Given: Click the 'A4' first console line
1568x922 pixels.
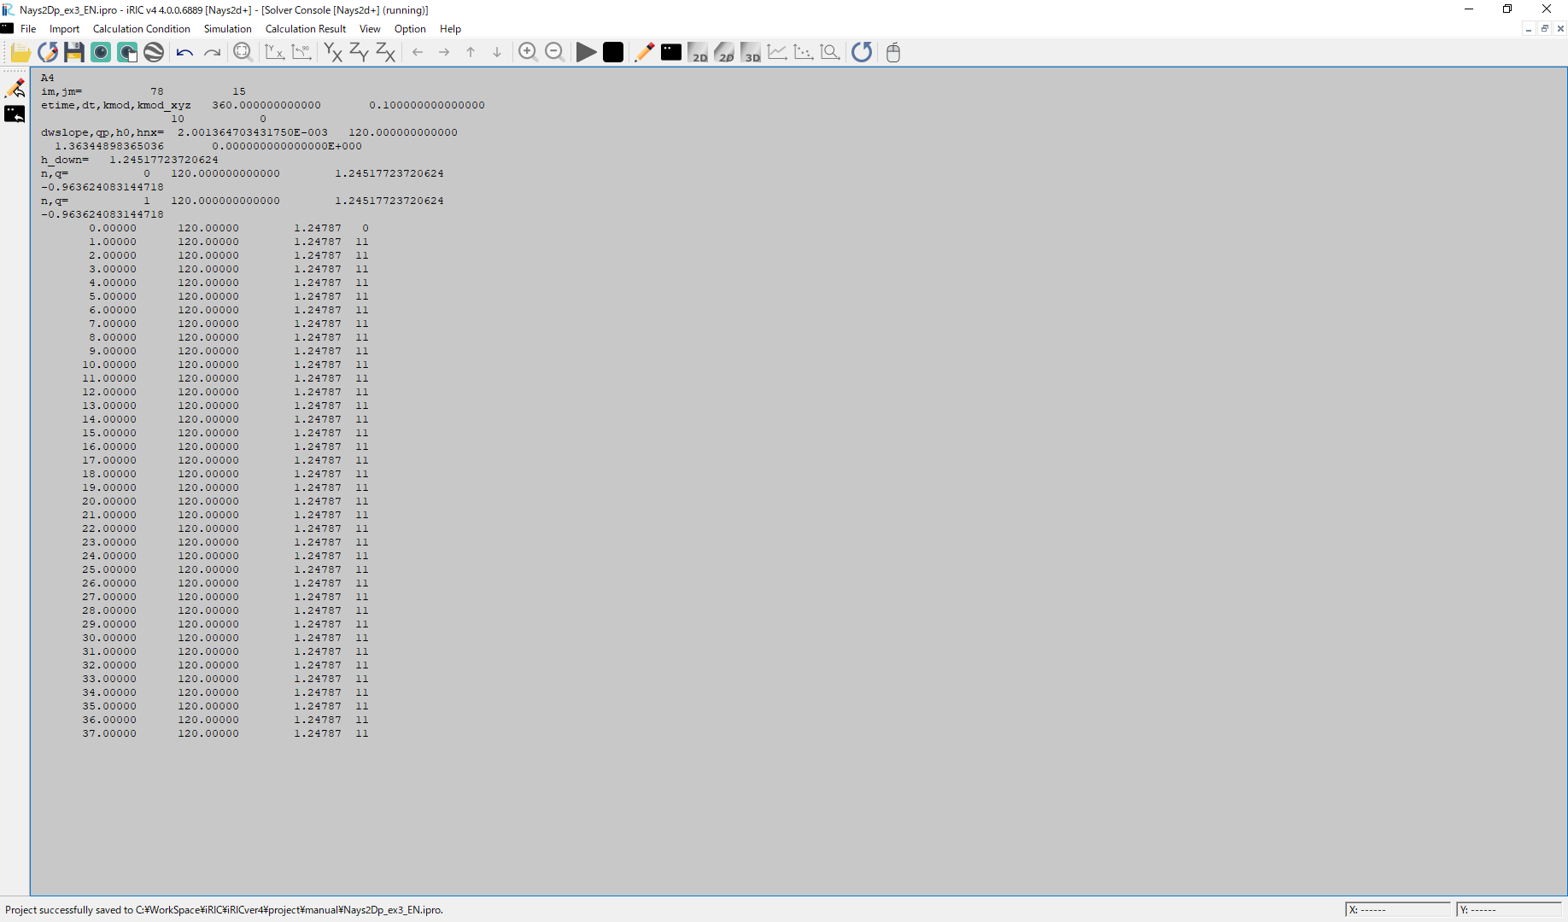Looking at the screenshot, I should [48, 78].
